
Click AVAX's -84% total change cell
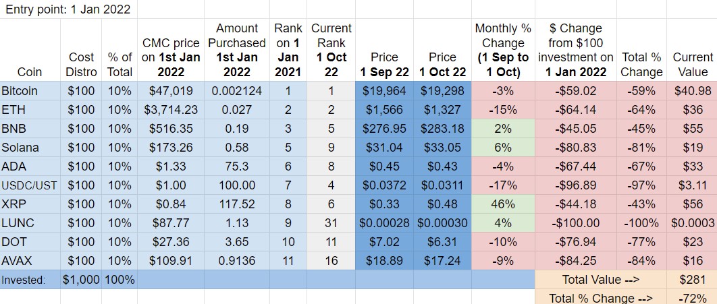pos(641,261)
